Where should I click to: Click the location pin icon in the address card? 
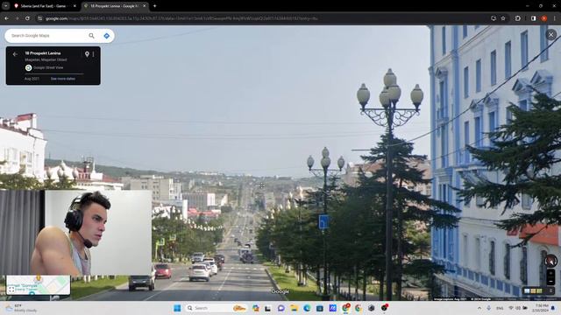[x=87, y=54]
